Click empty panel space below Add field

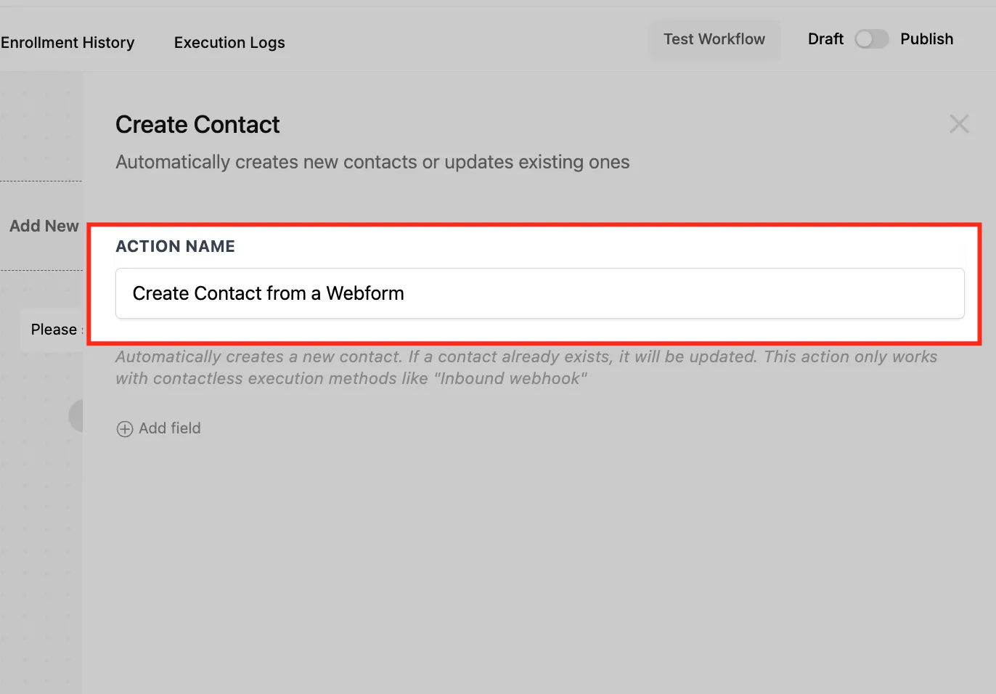click(540, 566)
